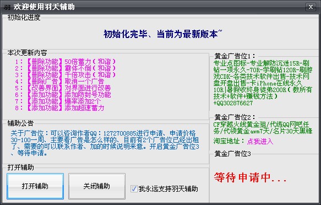Click the 黄金广告位1 green advertisement text
This screenshot has width=321, height=205.
point(263,83)
